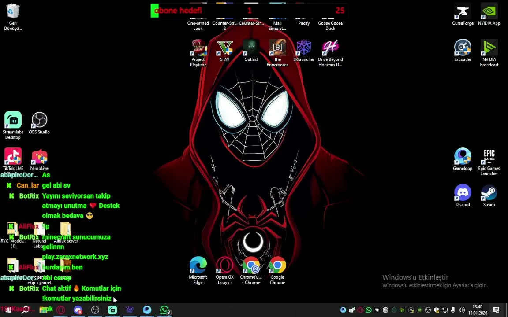Open NVIDIA icon in system tray

[419, 310]
